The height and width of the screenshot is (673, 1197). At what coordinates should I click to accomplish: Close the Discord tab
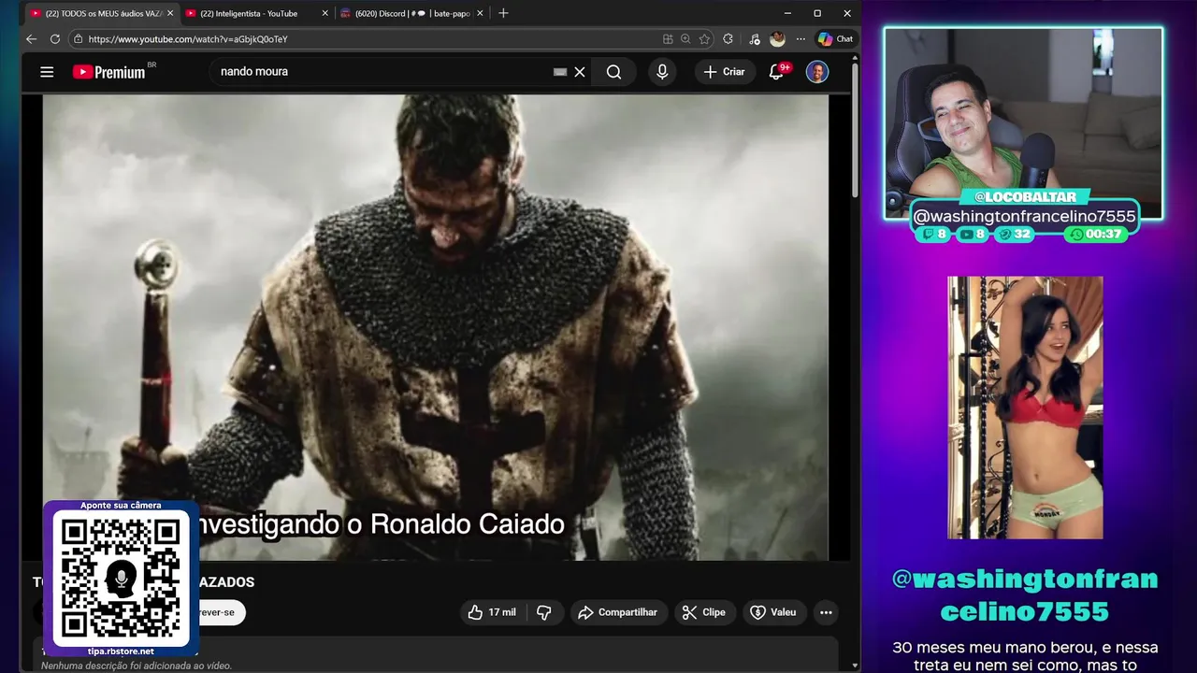point(481,13)
